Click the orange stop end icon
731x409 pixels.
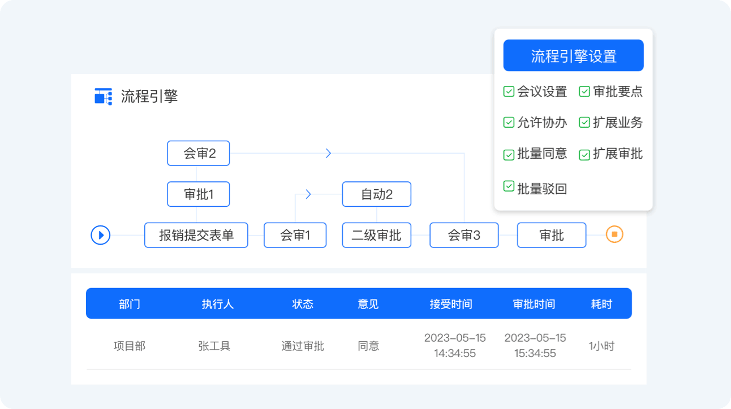tap(614, 234)
